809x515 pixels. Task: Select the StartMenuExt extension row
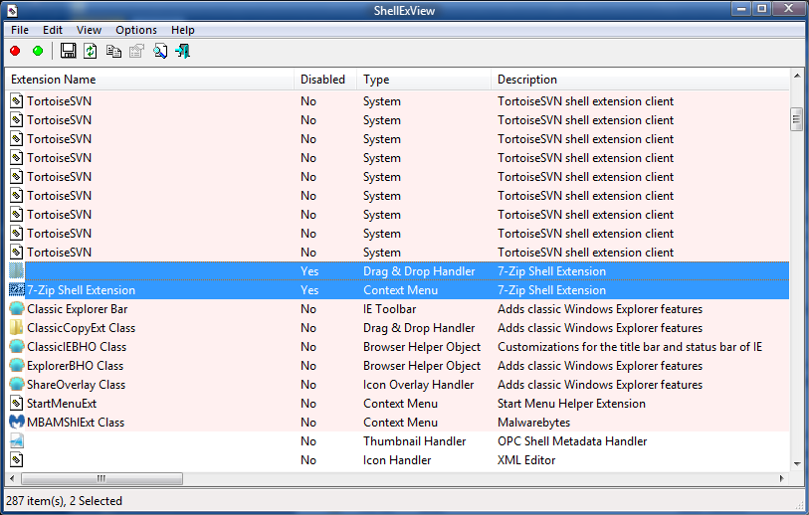[x=61, y=404]
